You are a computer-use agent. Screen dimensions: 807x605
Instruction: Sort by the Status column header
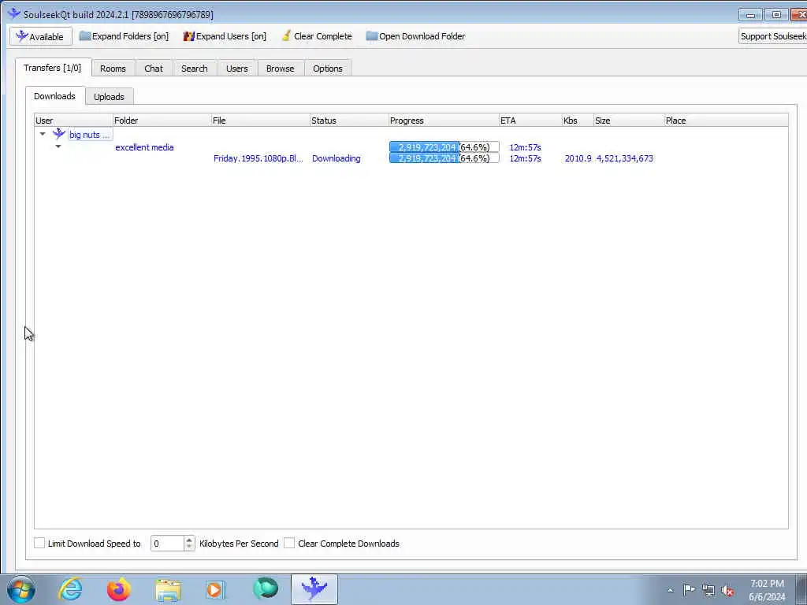tap(349, 121)
